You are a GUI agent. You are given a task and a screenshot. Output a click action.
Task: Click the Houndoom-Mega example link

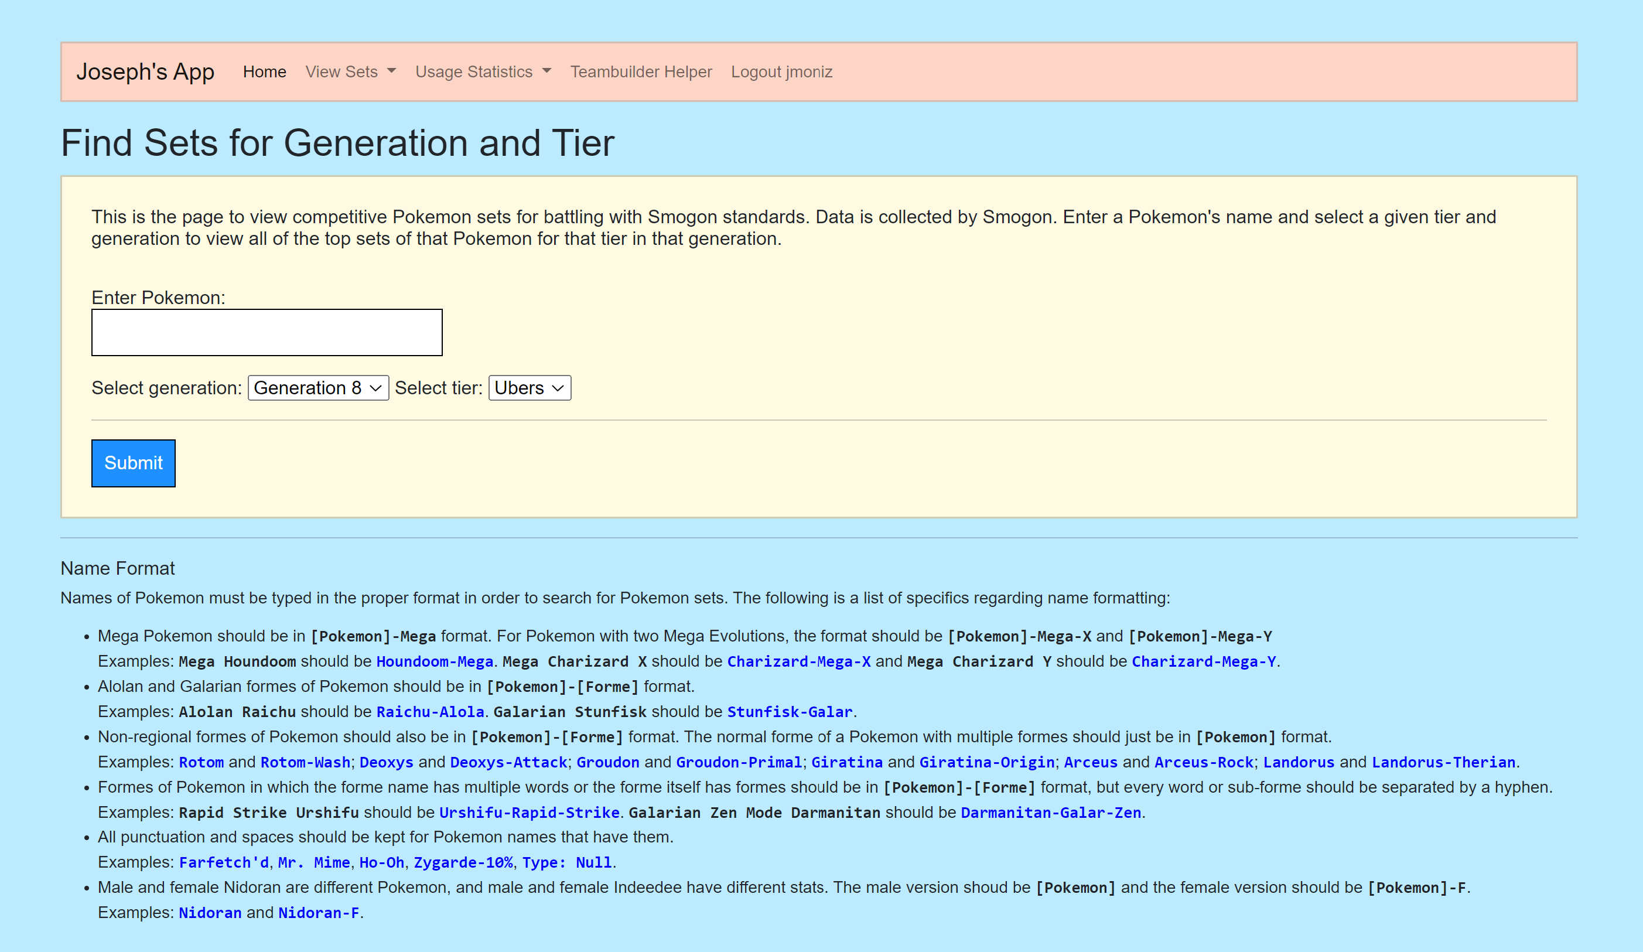point(434,661)
